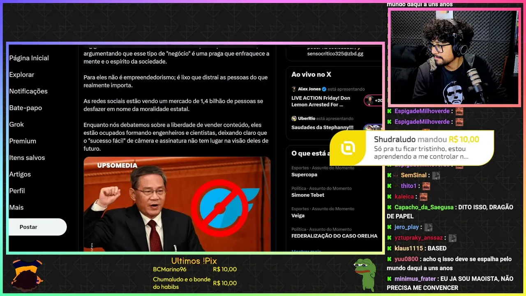
Task: Expand the Mais sidebar option
Action: pyautogui.click(x=16, y=207)
